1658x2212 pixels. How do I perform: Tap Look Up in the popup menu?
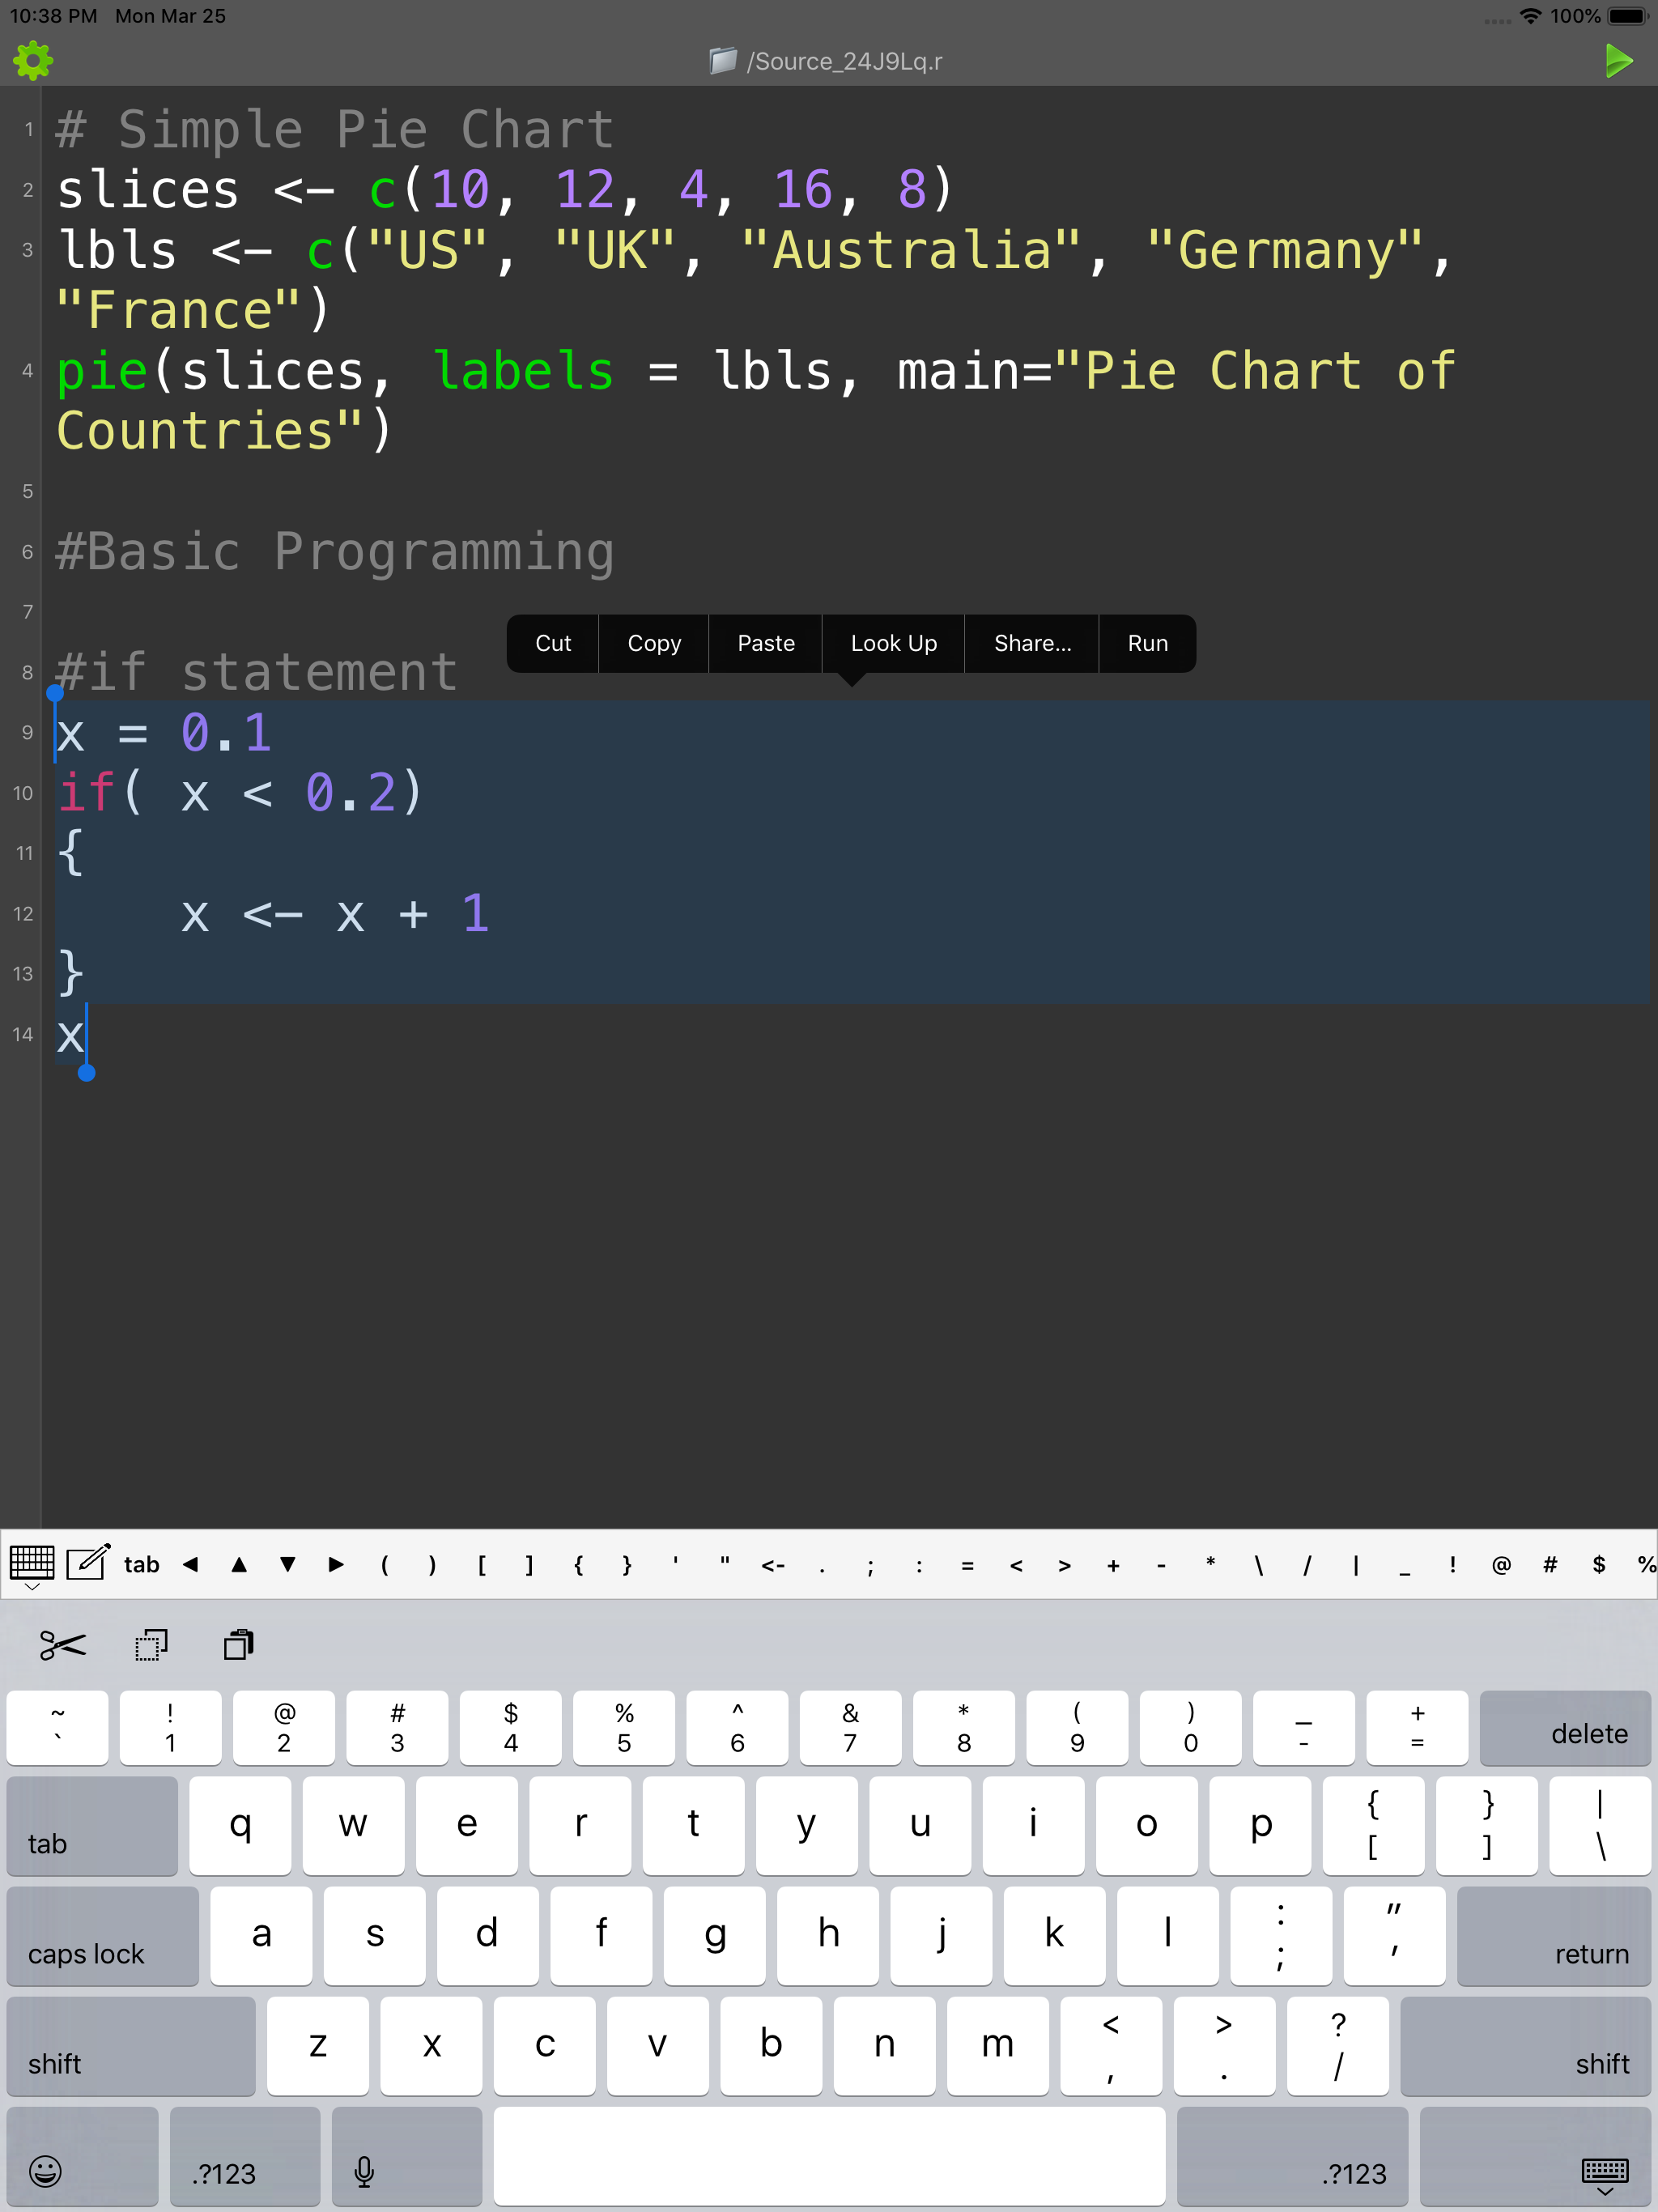pyautogui.click(x=893, y=643)
